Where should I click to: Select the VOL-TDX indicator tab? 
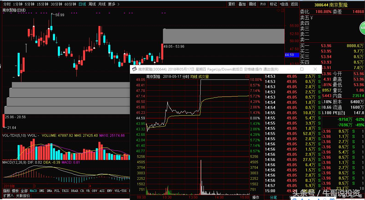[x=120, y=191]
